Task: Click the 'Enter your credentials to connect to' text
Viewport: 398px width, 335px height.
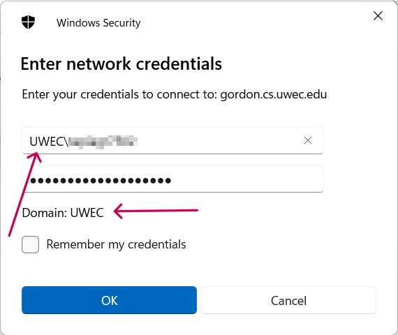Action: click(x=119, y=94)
